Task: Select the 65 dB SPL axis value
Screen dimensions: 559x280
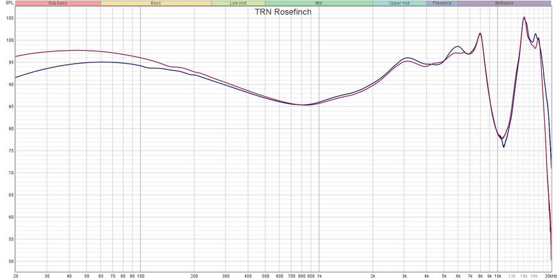Action: click(11, 195)
